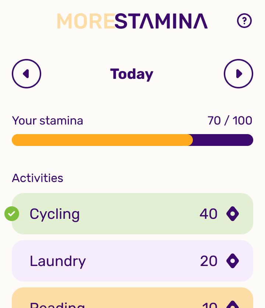Click the 10 stamina cost on Reading
This screenshot has width=265, height=308.
(x=209, y=305)
